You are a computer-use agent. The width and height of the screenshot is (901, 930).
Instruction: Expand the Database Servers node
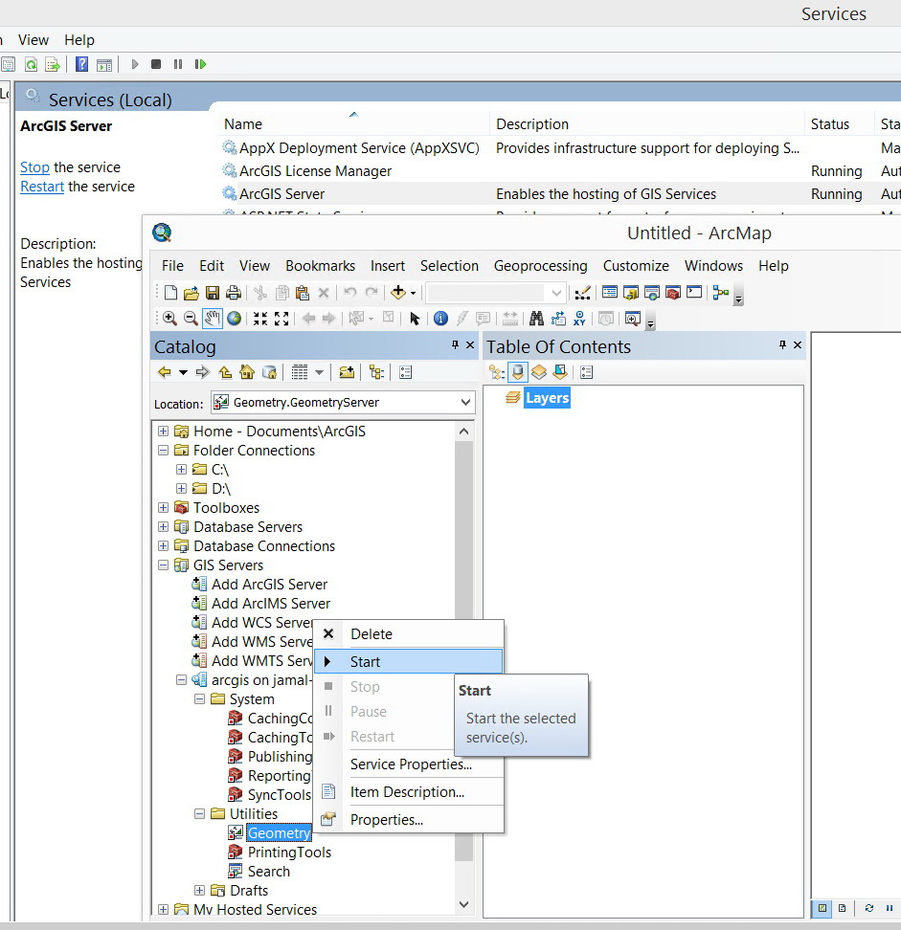pyautogui.click(x=163, y=526)
